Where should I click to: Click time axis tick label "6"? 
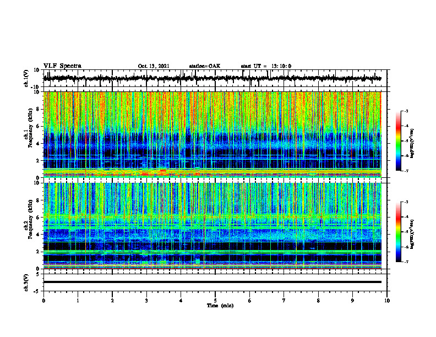click(250, 301)
